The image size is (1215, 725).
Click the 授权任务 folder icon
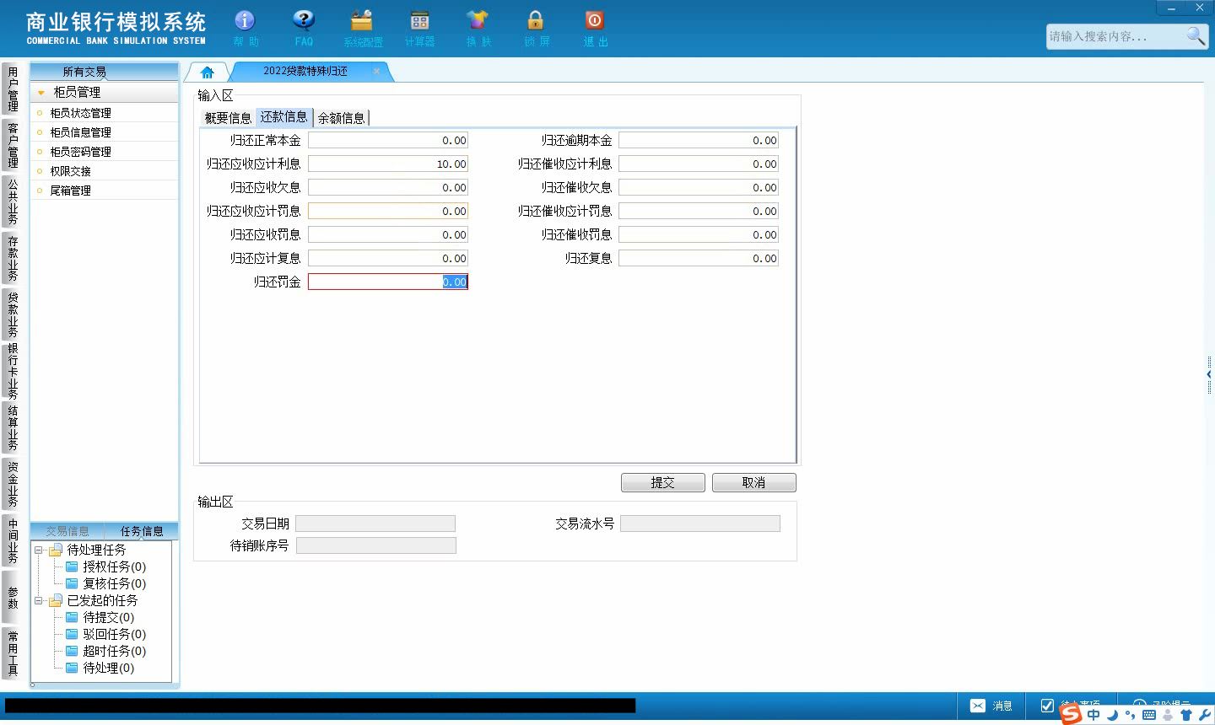(x=72, y=567)
